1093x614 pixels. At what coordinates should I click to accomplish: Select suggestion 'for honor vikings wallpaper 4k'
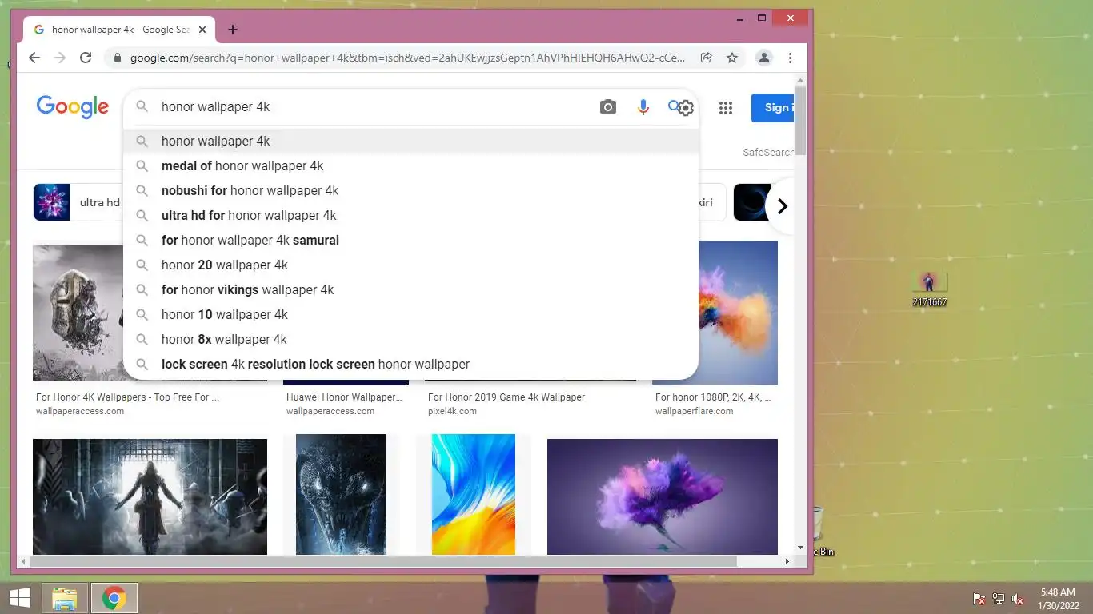(410, 289)
